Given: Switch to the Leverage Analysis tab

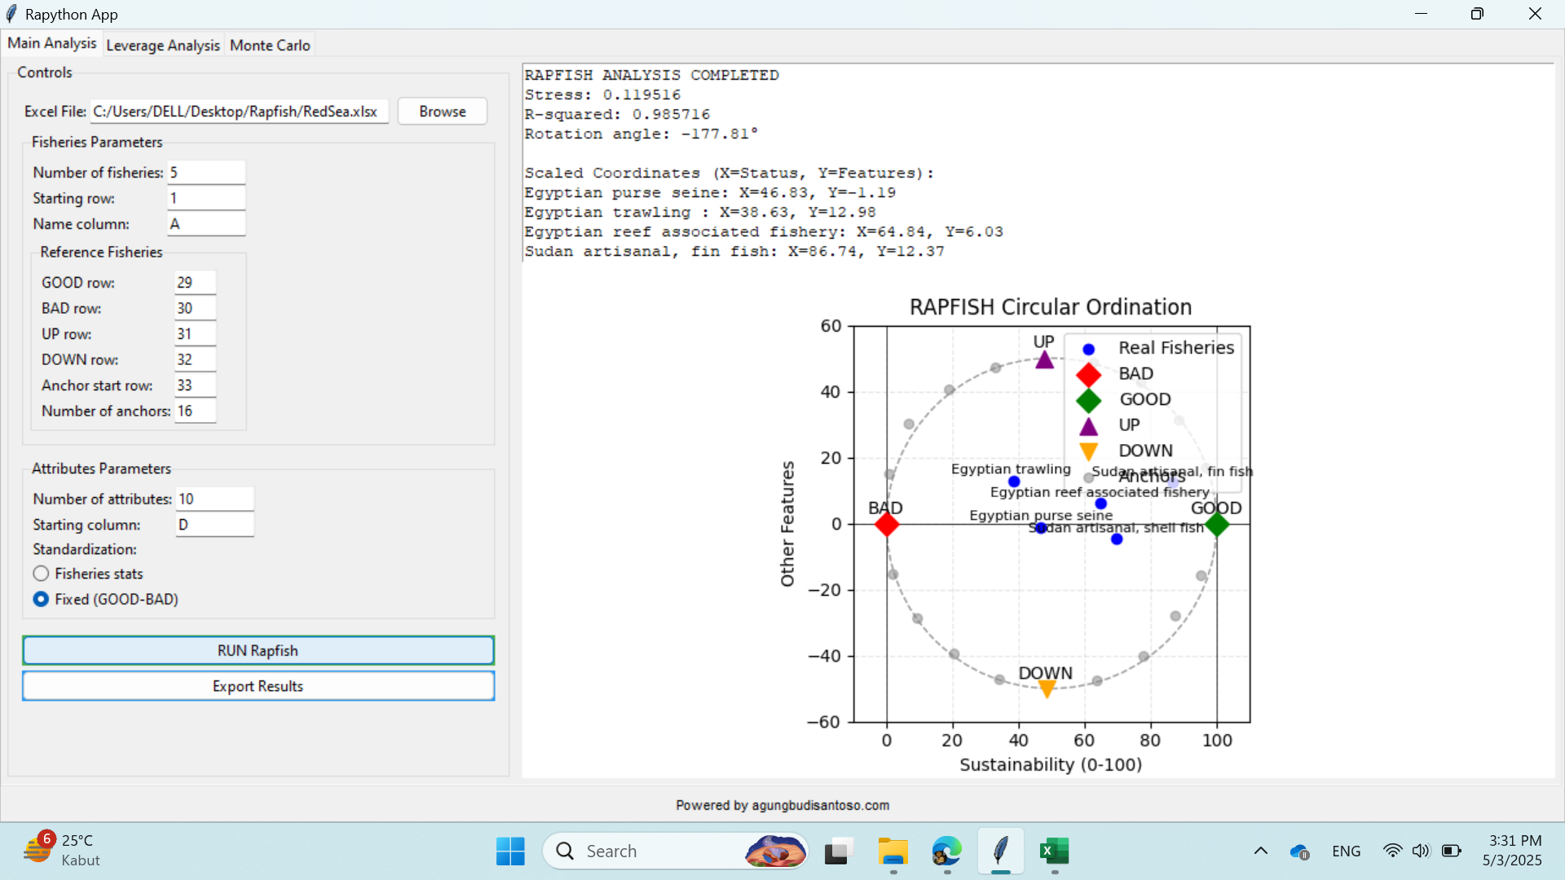Looking at the screenshot, I should (x=163, y=46).
